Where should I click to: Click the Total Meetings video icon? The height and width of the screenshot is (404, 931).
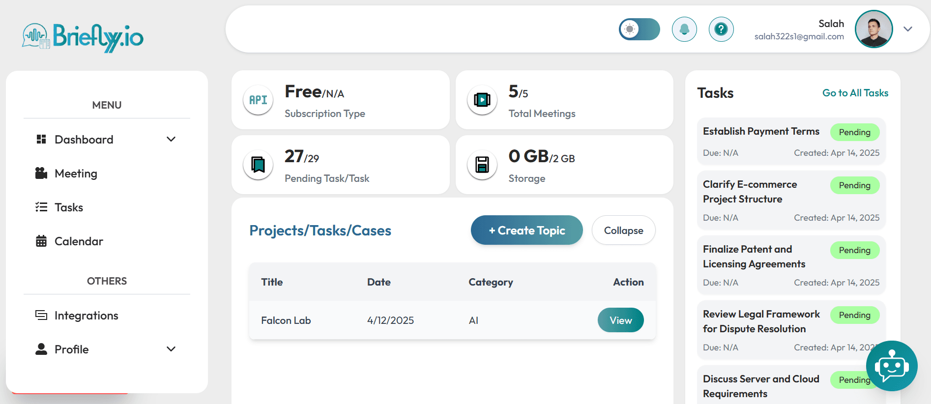coord(482,100)
